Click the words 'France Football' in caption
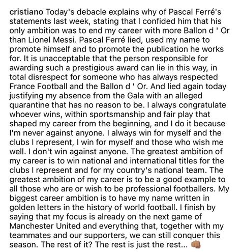The width and height of the screenshot is (241, 252). coord(38,87)
